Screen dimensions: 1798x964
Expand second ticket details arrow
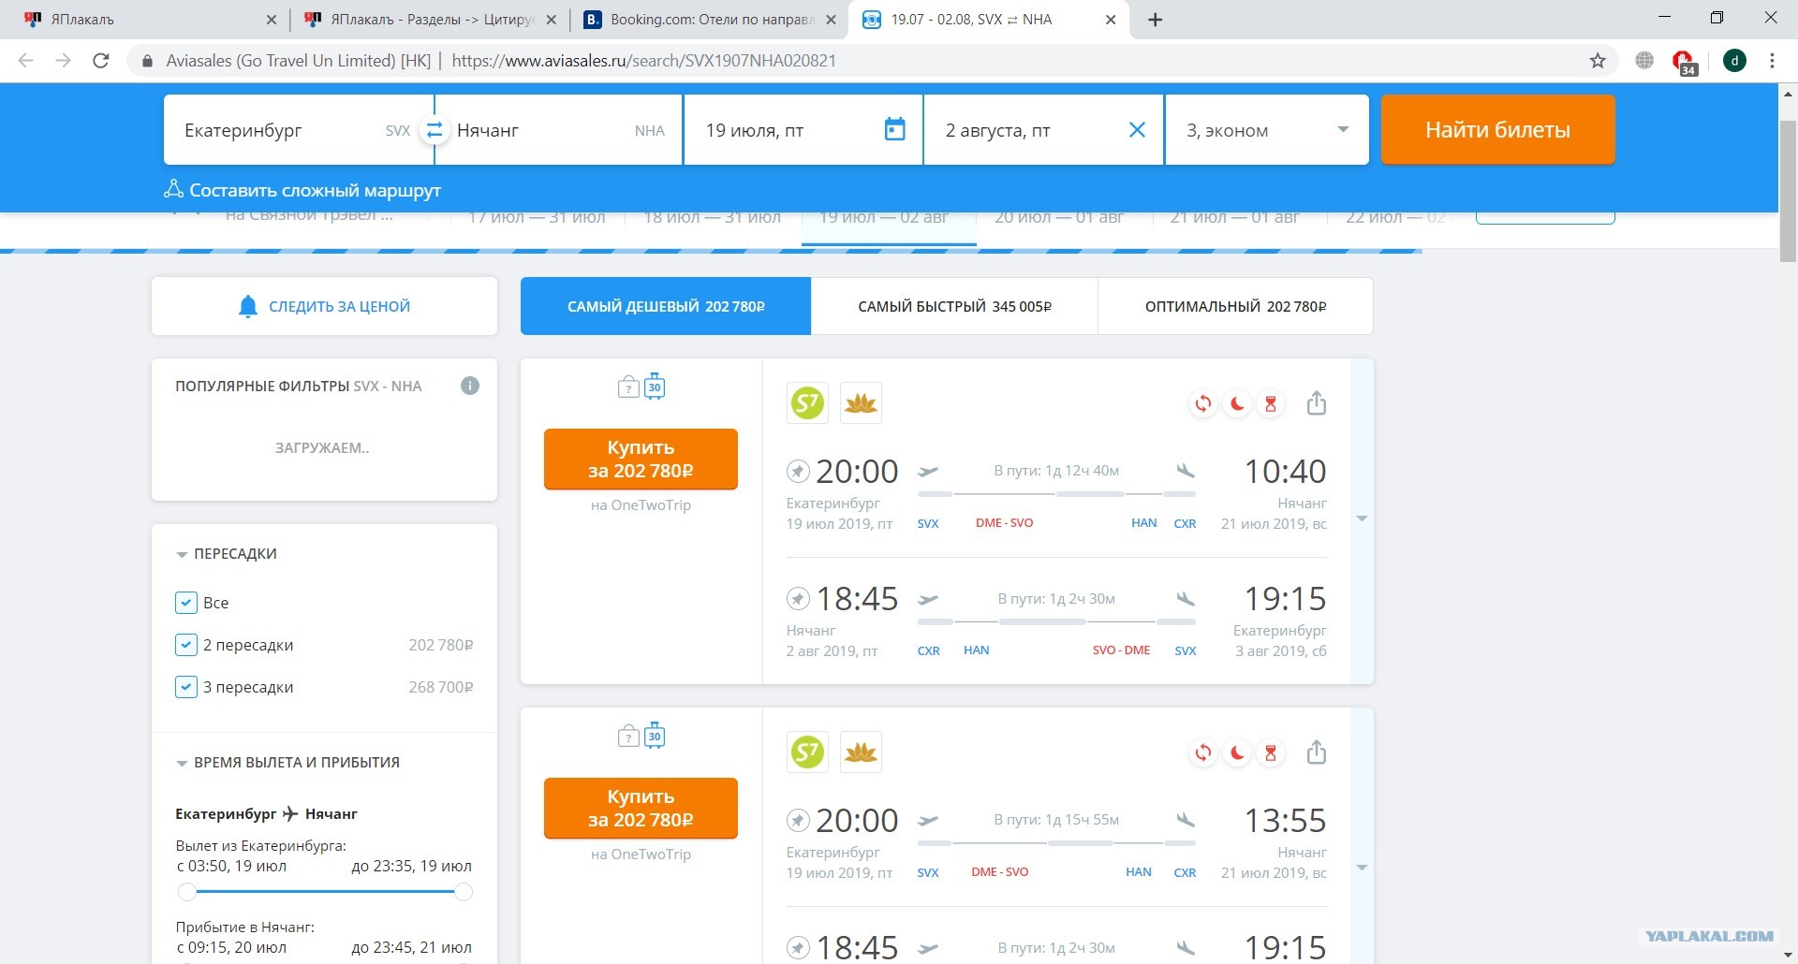(x=1362, y=868)
